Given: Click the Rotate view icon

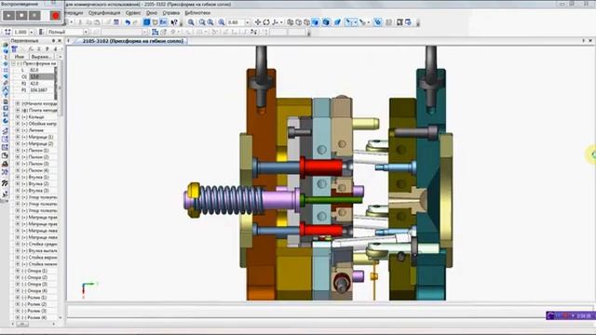Looking at the screenshot, I should pos(266,22).
